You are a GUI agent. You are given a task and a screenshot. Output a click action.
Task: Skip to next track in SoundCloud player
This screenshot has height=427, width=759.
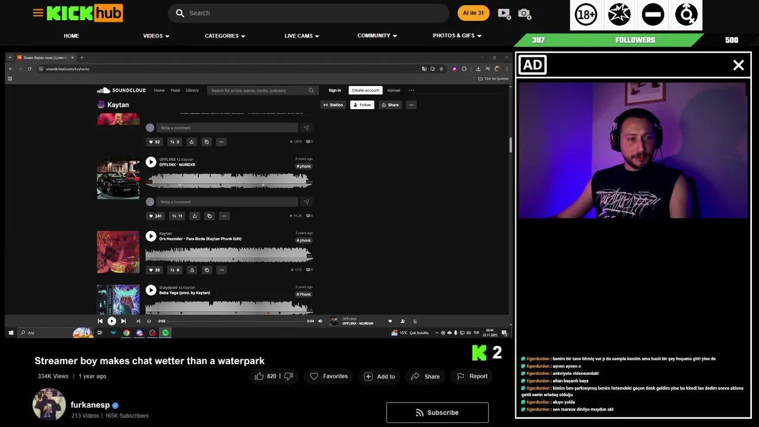click(123, 321)
